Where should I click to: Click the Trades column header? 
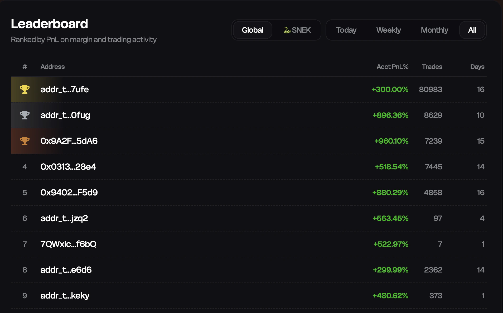coord(432,67)
